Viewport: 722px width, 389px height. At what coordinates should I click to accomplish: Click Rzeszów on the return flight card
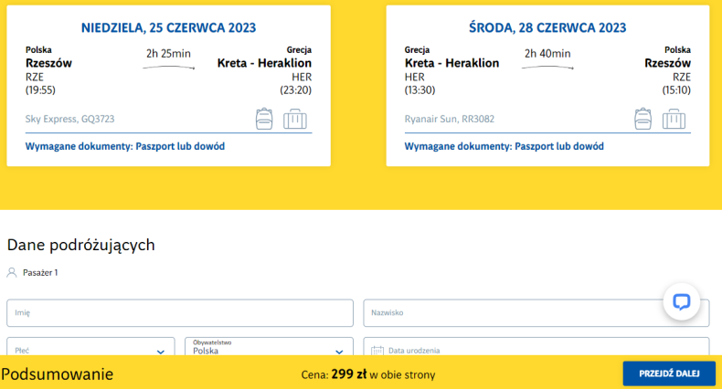point(668,63)
